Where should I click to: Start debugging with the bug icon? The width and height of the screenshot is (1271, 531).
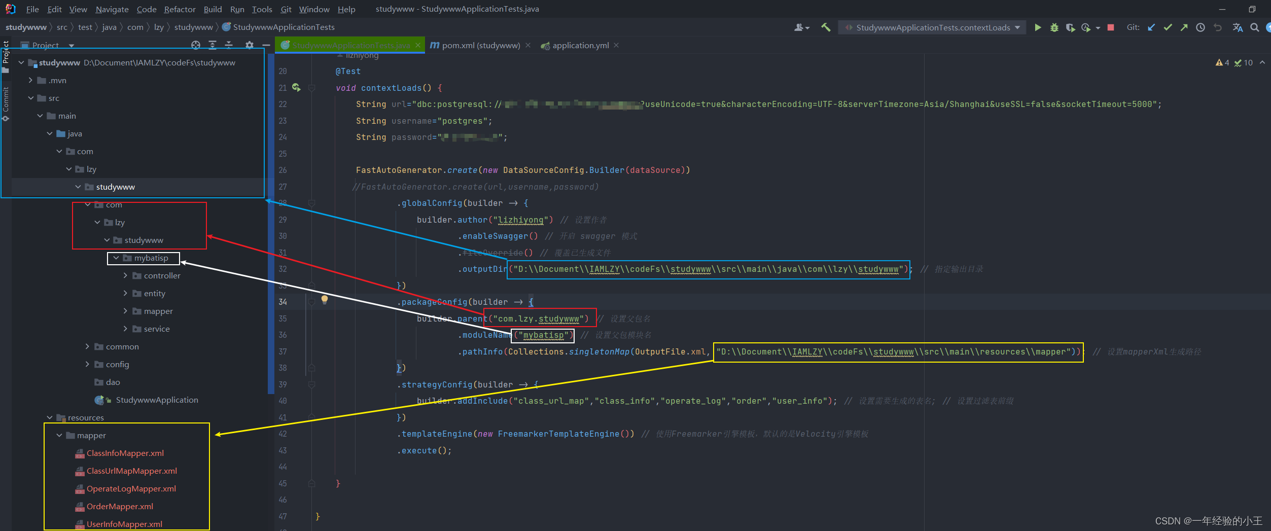pos(1054,27)
